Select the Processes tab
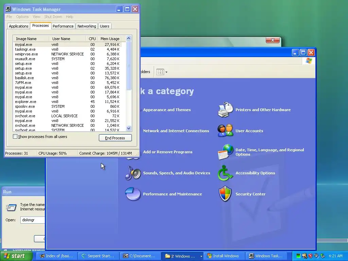The image size is (348, 261). [41, 25]
